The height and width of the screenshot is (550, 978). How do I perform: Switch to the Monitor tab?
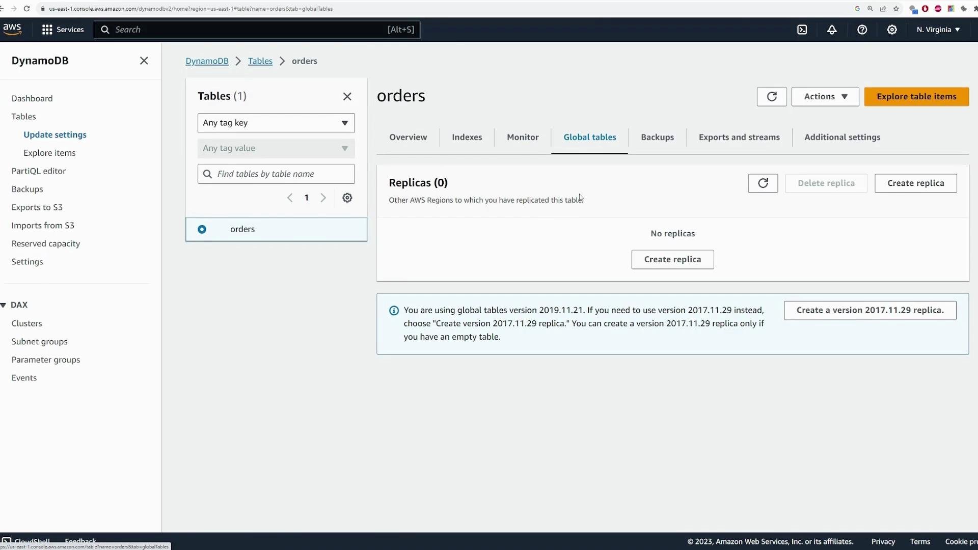click(x=523, y=137)
